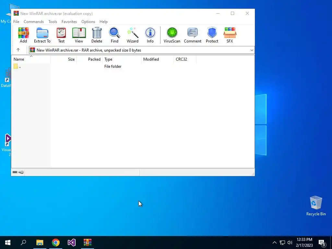
Task: Select the parent folder ".." icon
Action: pyautogui.click(x=16, y=66)
